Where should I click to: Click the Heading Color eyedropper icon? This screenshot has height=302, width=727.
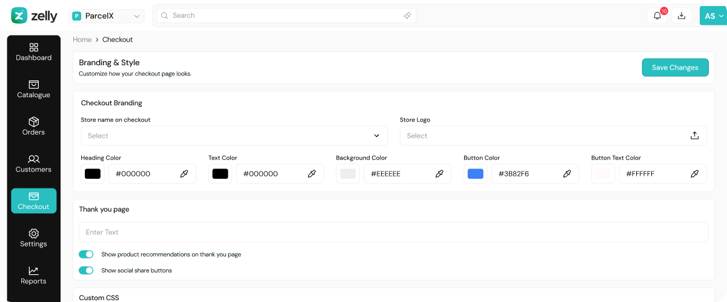pos(184,174)
